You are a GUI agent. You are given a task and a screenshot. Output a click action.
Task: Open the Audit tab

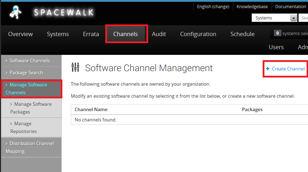[x=159, y=34]
